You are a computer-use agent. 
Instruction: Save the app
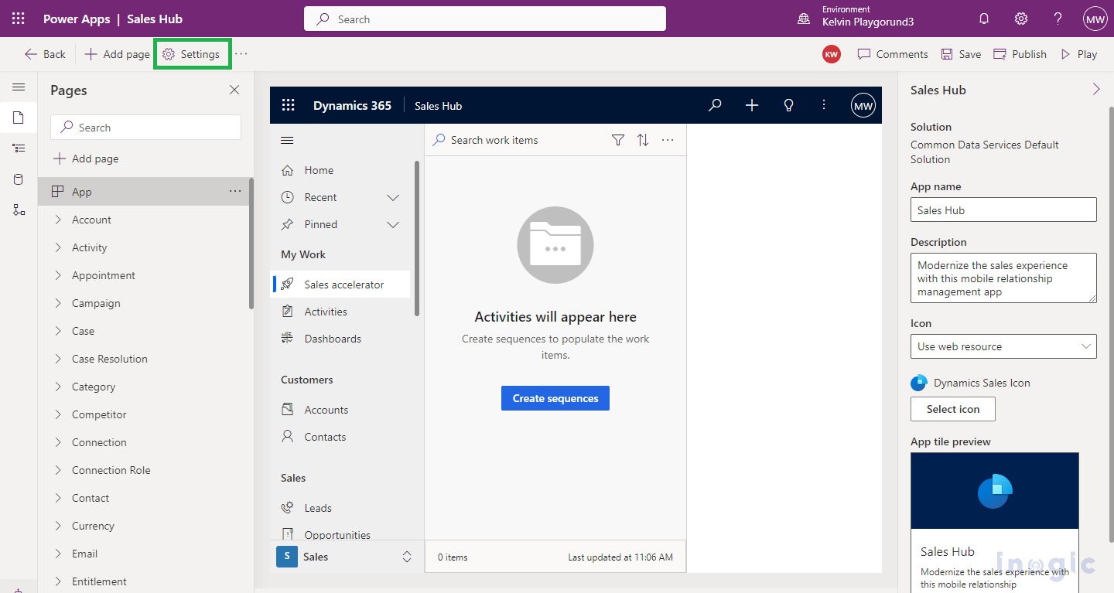coord(961,54)
